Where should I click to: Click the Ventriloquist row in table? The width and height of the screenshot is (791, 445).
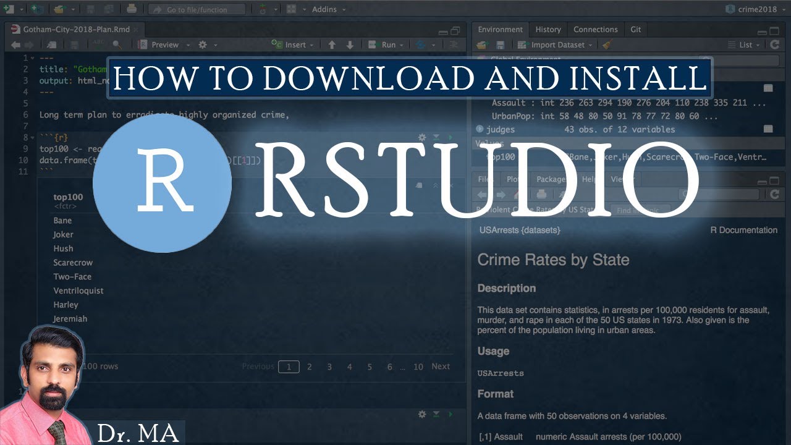78,290
